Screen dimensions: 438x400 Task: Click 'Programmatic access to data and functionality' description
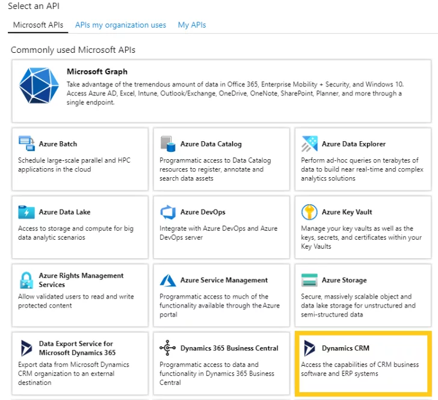point(217,374)
